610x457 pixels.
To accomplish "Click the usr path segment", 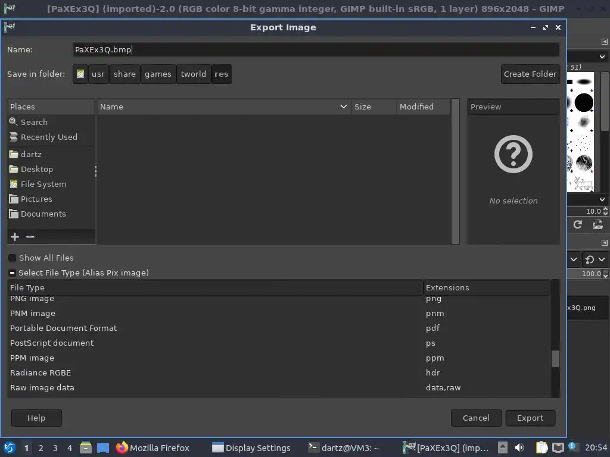I will point(98,74).
